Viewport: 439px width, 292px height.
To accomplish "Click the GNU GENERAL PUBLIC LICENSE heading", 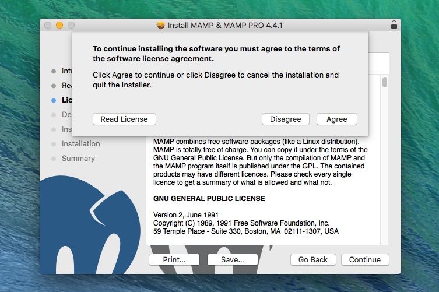I will point(209,199).
